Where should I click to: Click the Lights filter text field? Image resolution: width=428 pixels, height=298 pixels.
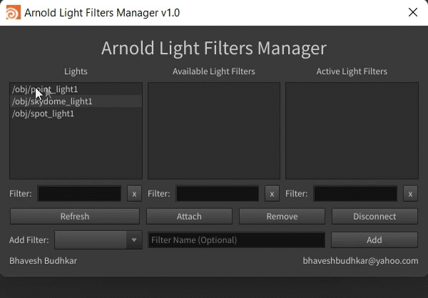[x=79, y=194]
